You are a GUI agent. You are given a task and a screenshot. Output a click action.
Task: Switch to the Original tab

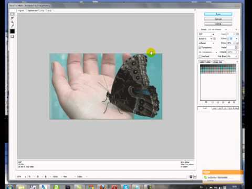[21, 10]
